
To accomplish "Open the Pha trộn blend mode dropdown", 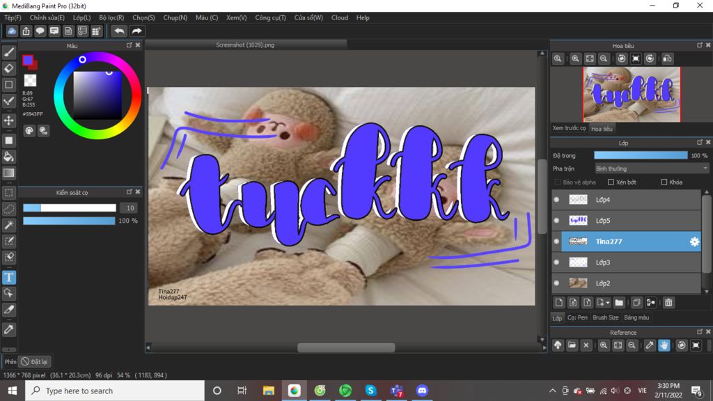I will click(652, 168).
